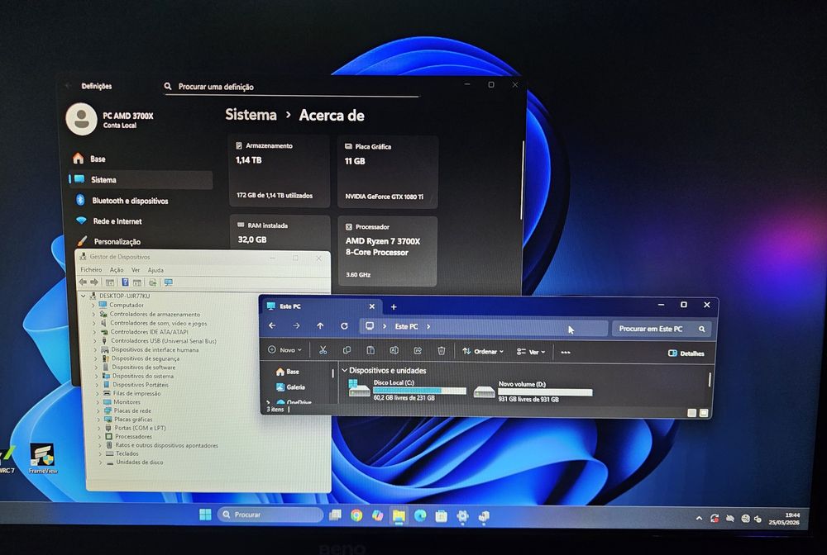Click scan hardware monitor icon in Device Manager
Screen dimensions: 827x555
click(168, 282)
